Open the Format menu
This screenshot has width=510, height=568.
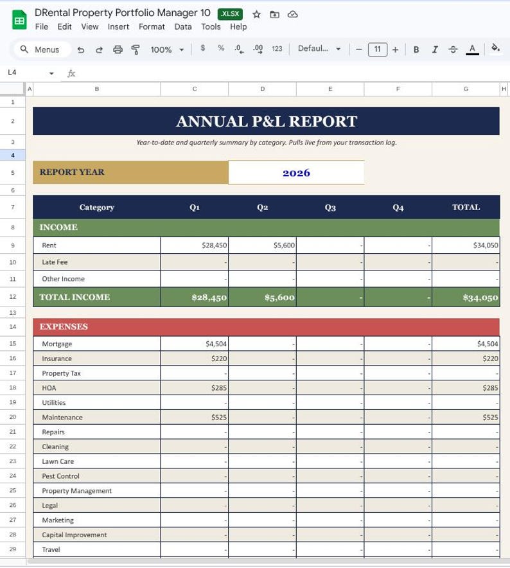click(152, 27)
